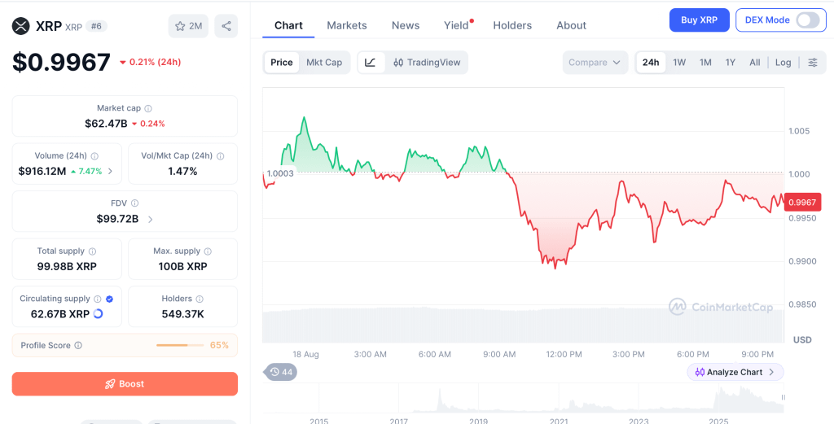Screen dimensions: 834x424
Task: Select the Price chart toggle
Action: (281, 63)
